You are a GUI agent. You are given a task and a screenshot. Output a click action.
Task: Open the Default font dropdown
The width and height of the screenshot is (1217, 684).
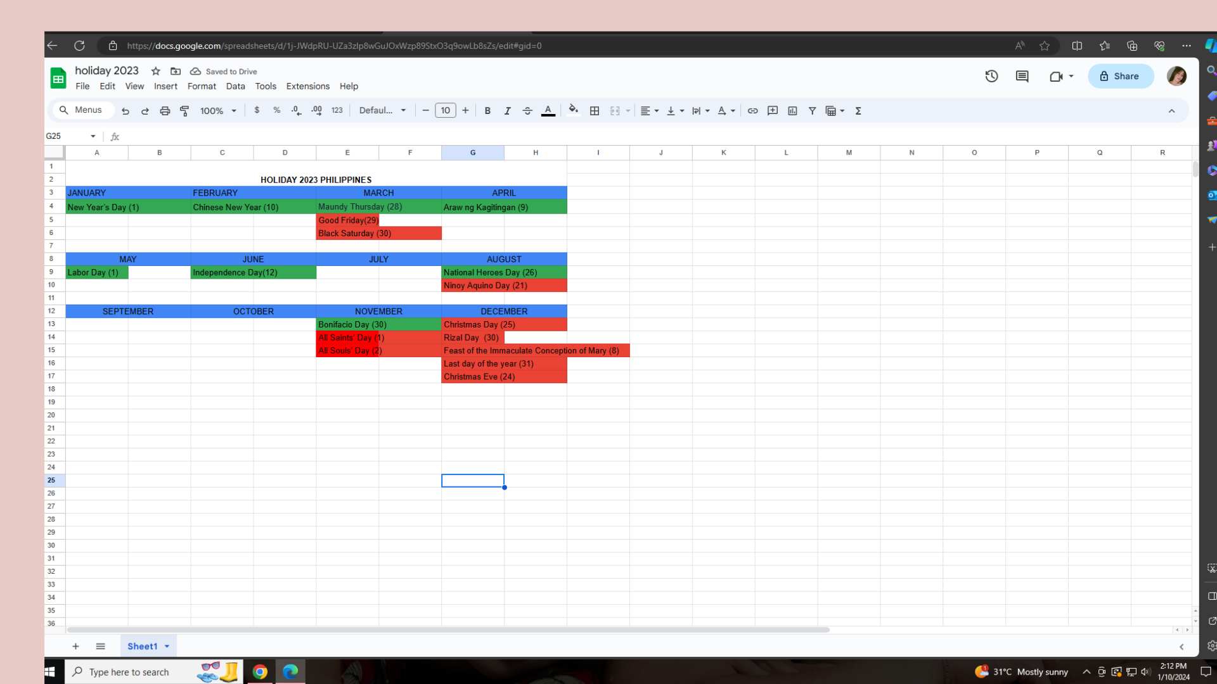(382, 111)
